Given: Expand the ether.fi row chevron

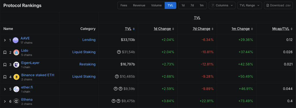Looking at the screenshot, I should click(x=5, y=89).
